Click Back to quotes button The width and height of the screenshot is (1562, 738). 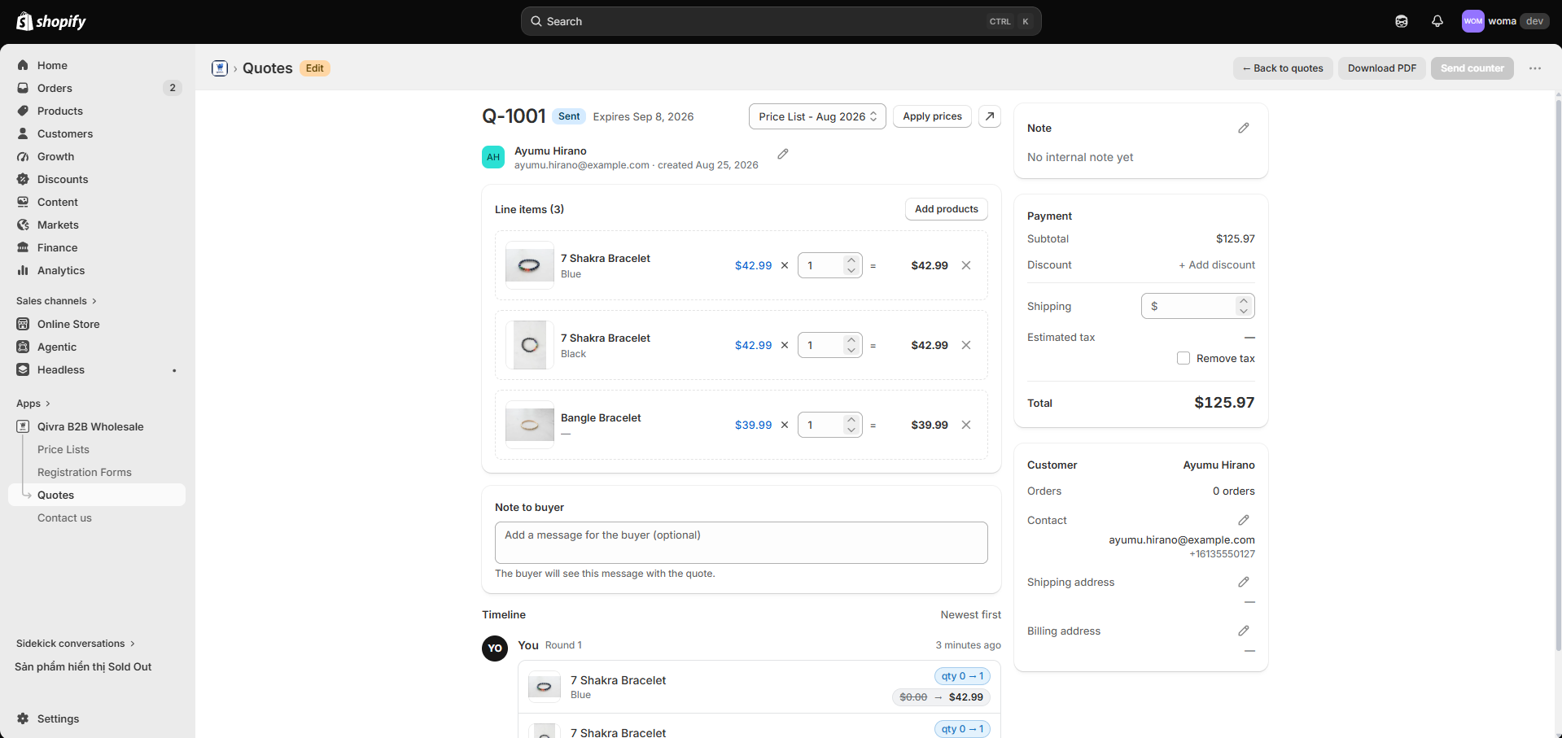click(x=1284, y=68)
